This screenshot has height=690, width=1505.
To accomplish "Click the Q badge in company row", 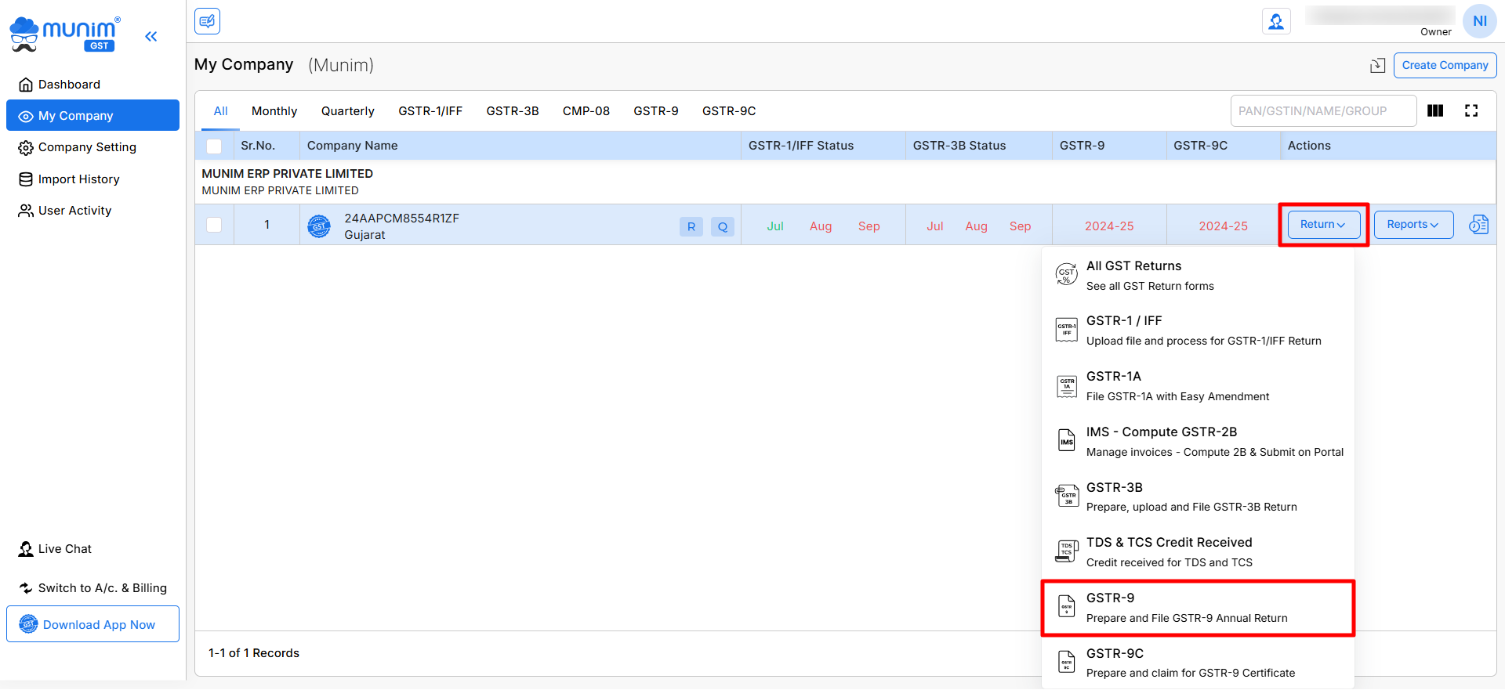I will (x=723, y=226).
